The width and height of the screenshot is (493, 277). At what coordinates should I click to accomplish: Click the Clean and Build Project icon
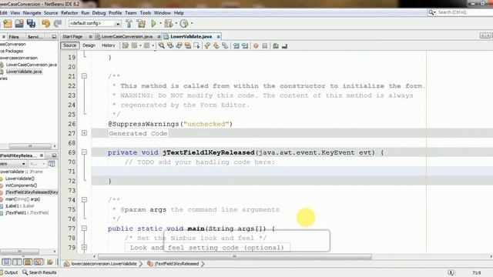coord(140,24)
